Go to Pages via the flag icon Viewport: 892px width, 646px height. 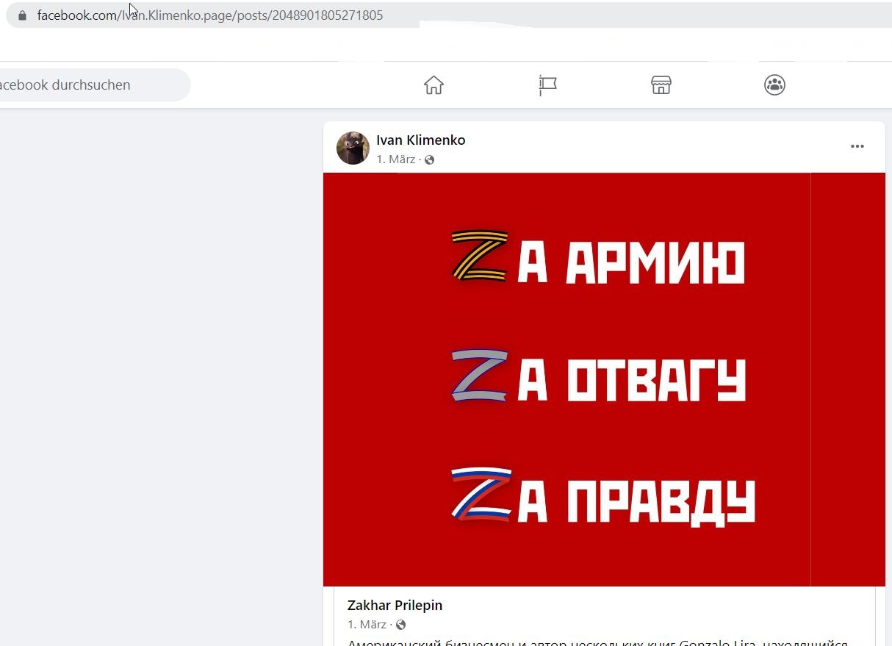click(547, 85)
